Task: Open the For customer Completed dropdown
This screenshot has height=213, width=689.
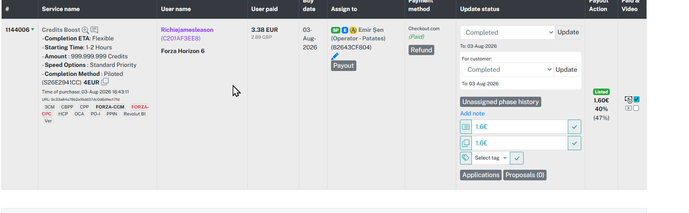Action: pyautogui.click(x=508, y=70)
